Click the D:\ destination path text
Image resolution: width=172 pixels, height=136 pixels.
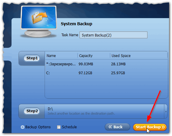pos(50,109)
